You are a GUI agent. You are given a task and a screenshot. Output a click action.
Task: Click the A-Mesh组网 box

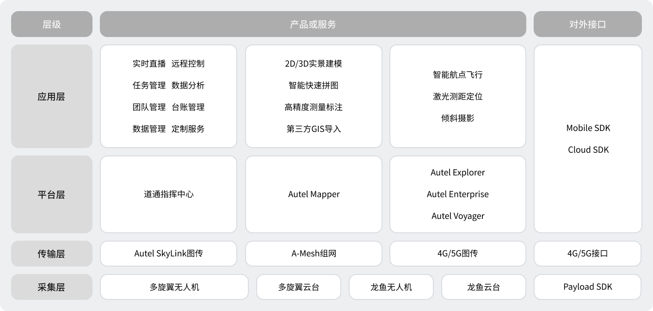click(314, 254)
